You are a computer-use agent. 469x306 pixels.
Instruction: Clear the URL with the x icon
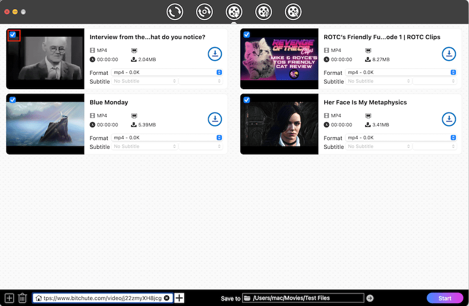pos(167,298)
